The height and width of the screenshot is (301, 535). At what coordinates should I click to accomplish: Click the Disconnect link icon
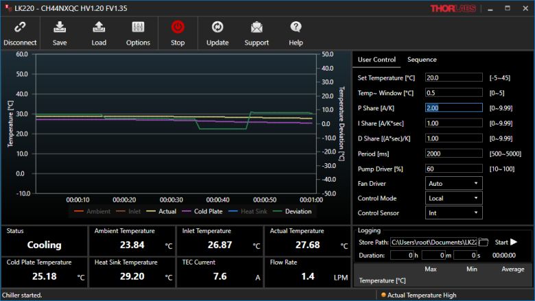(x=20, y=28)
